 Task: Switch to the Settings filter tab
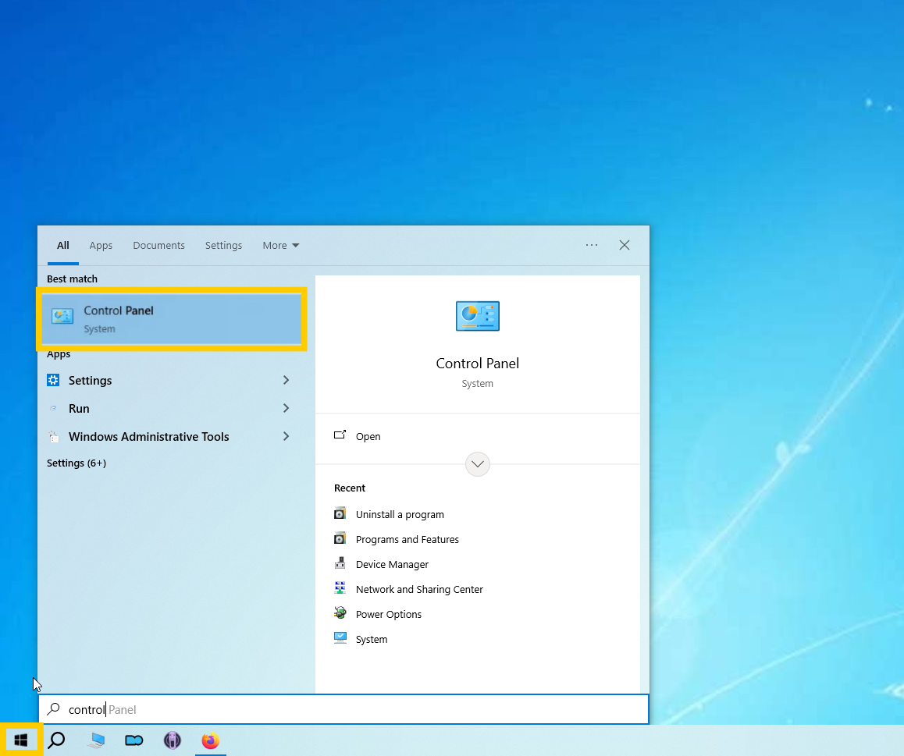[x=224, y=246]
